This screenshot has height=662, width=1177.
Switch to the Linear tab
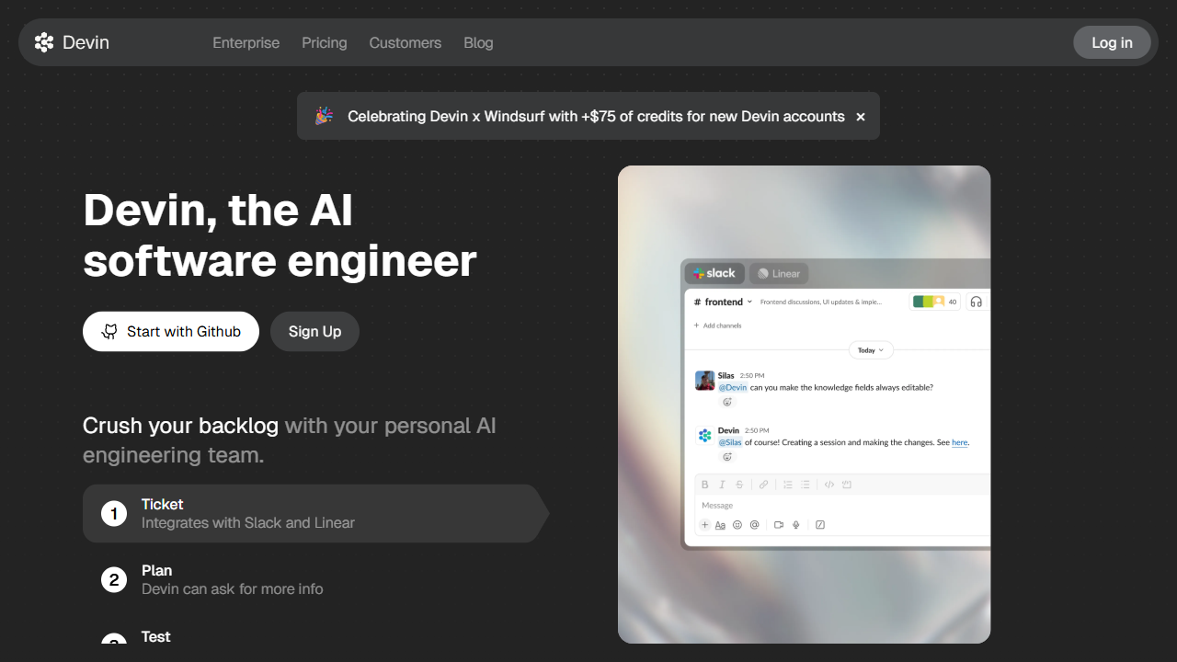[778, 273]
